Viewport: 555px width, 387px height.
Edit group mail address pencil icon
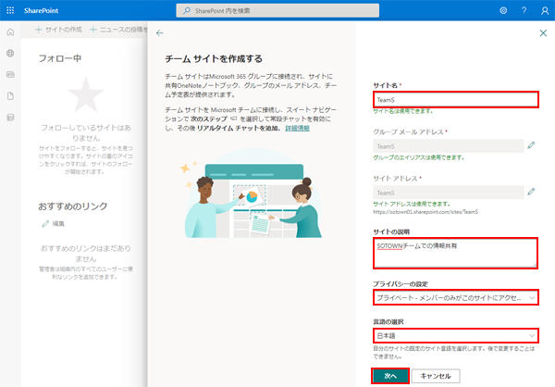[531, 145]
